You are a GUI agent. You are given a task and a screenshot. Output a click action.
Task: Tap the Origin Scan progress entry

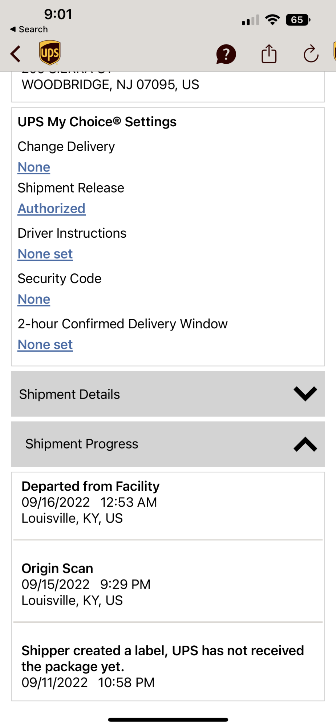(86, 584)
